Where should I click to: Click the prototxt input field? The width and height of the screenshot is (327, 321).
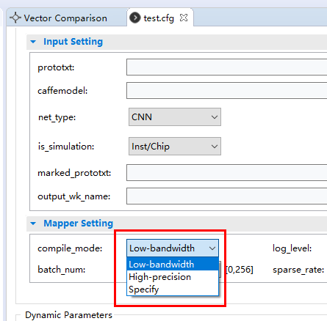[x=226, y=67]
